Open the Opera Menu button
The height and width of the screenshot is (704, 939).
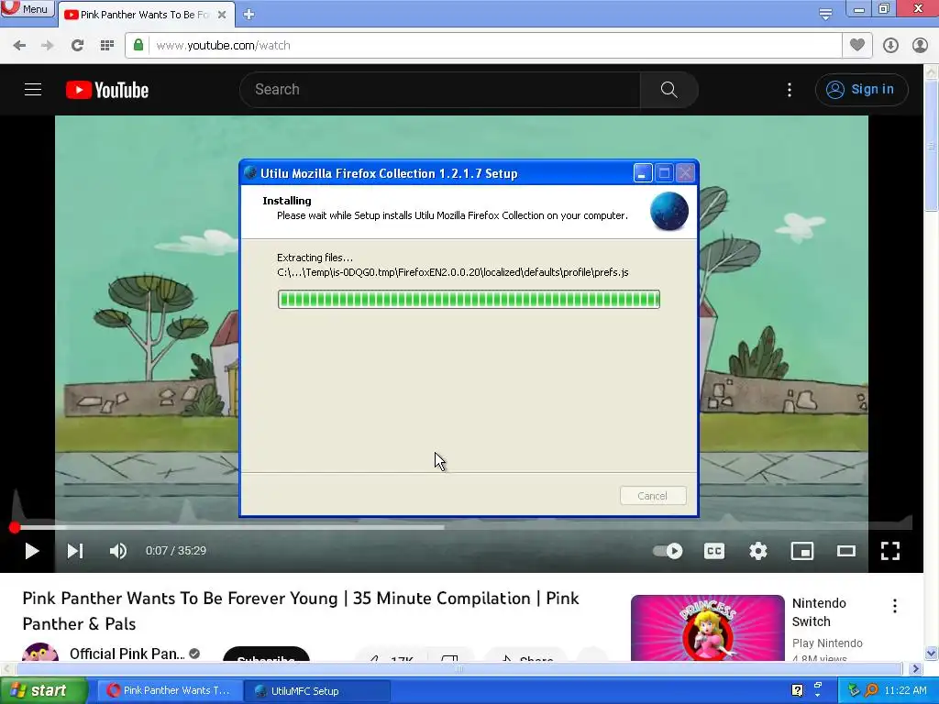[27, 9]
